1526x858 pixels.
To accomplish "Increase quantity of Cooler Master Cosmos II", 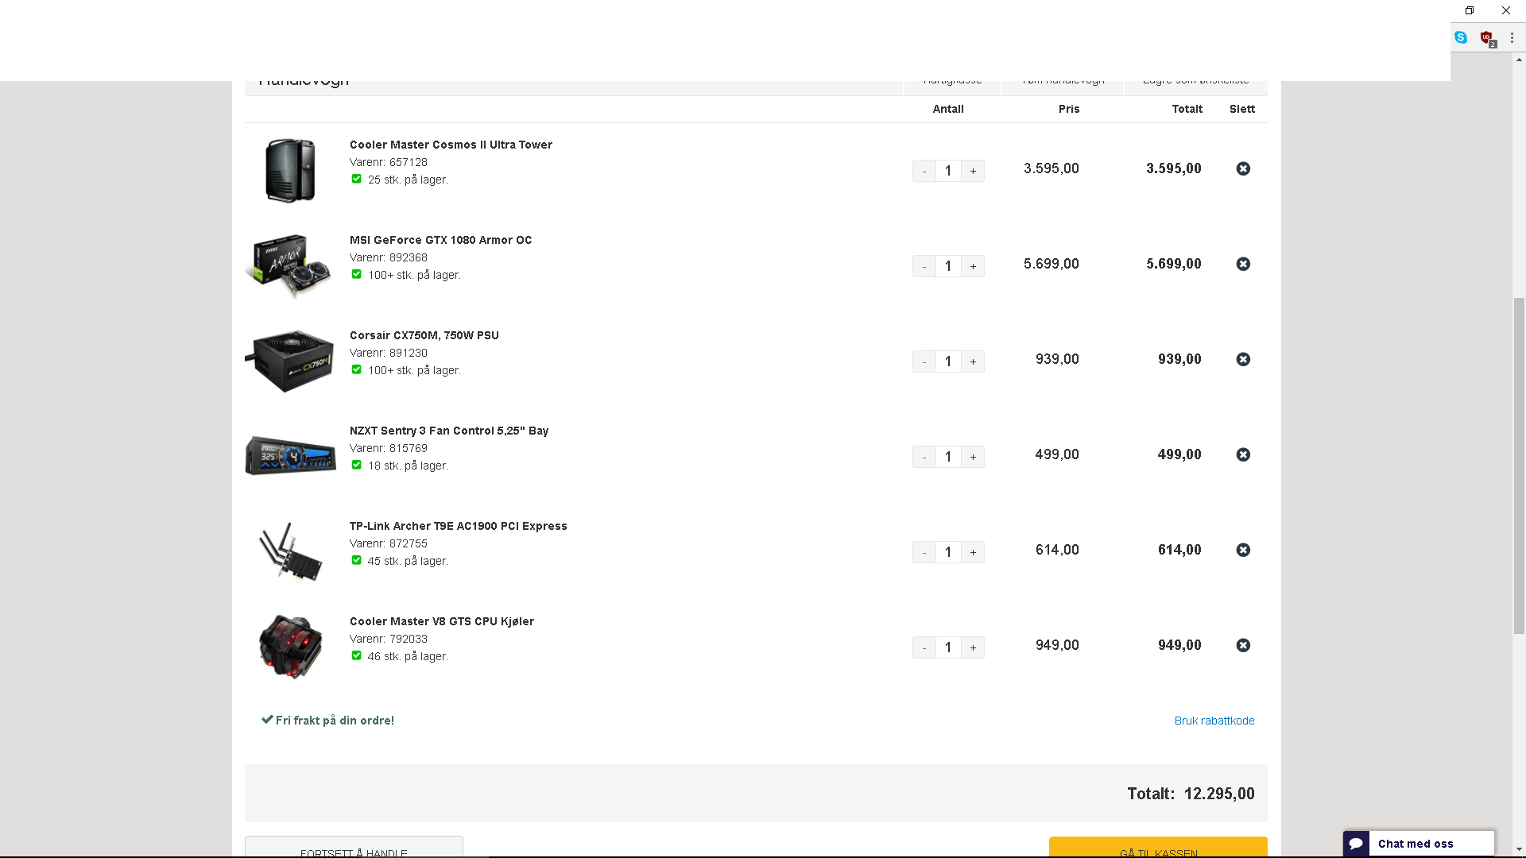I will (973, 171).
